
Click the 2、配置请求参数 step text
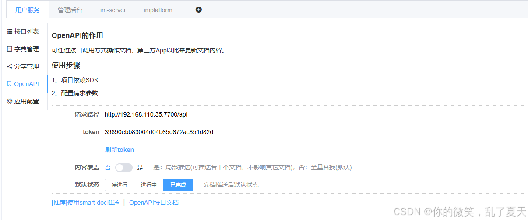click(75, 93)
